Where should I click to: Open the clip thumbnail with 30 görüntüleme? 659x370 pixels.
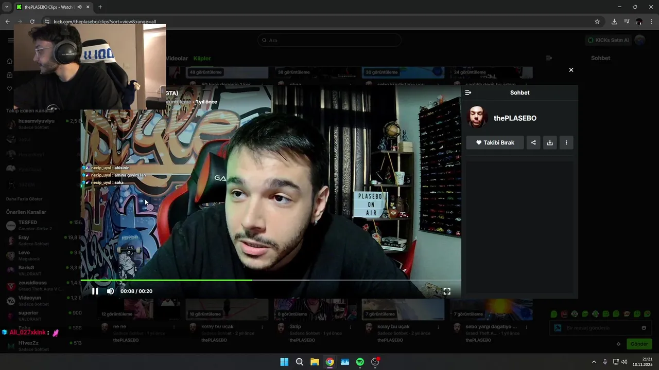(403, 72)
